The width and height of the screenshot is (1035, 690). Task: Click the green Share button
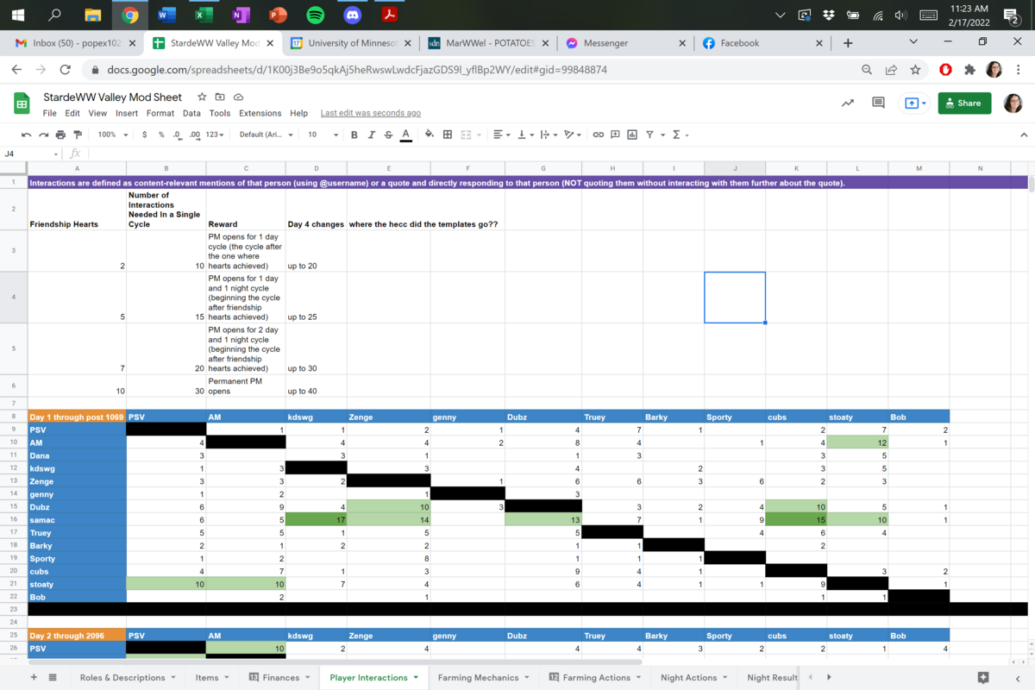click(x=963, y=103)
